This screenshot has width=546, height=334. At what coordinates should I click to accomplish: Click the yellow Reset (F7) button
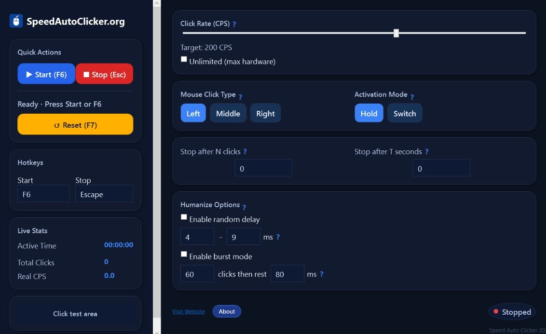pyautogui.click(x=75, y=124)
